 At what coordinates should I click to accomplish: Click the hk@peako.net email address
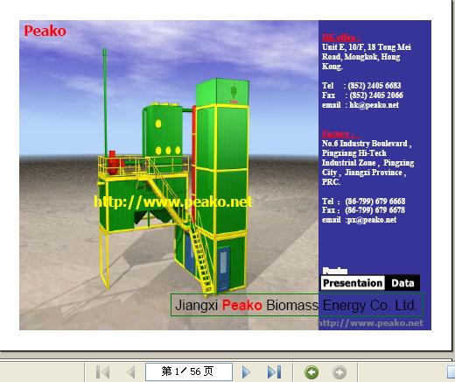(x=374, y=105)
